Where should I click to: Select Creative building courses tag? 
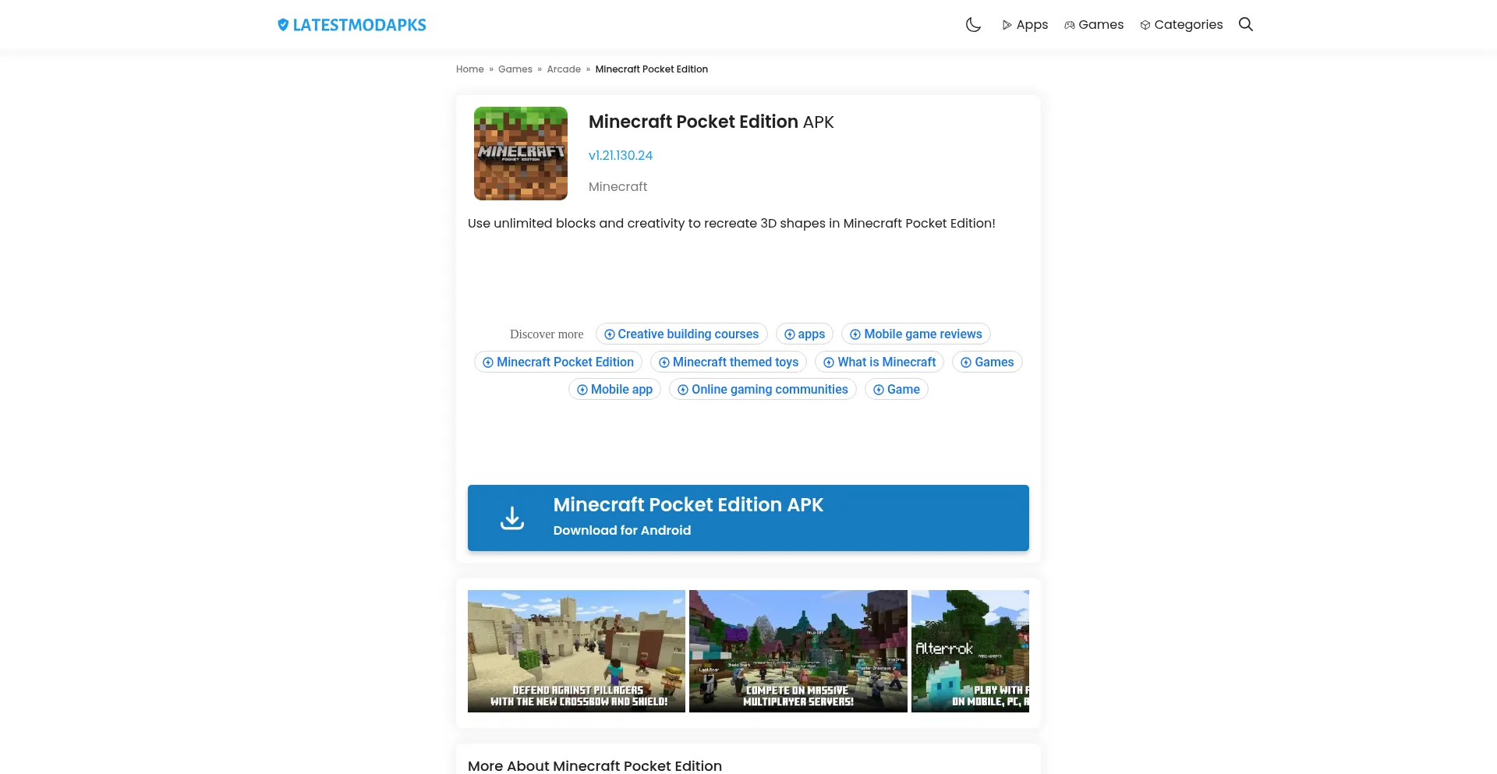click(x=681, y=334)
